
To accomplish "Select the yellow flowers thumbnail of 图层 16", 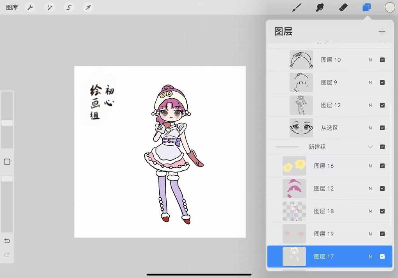I will pyautogui.click(x=294, y=166).
